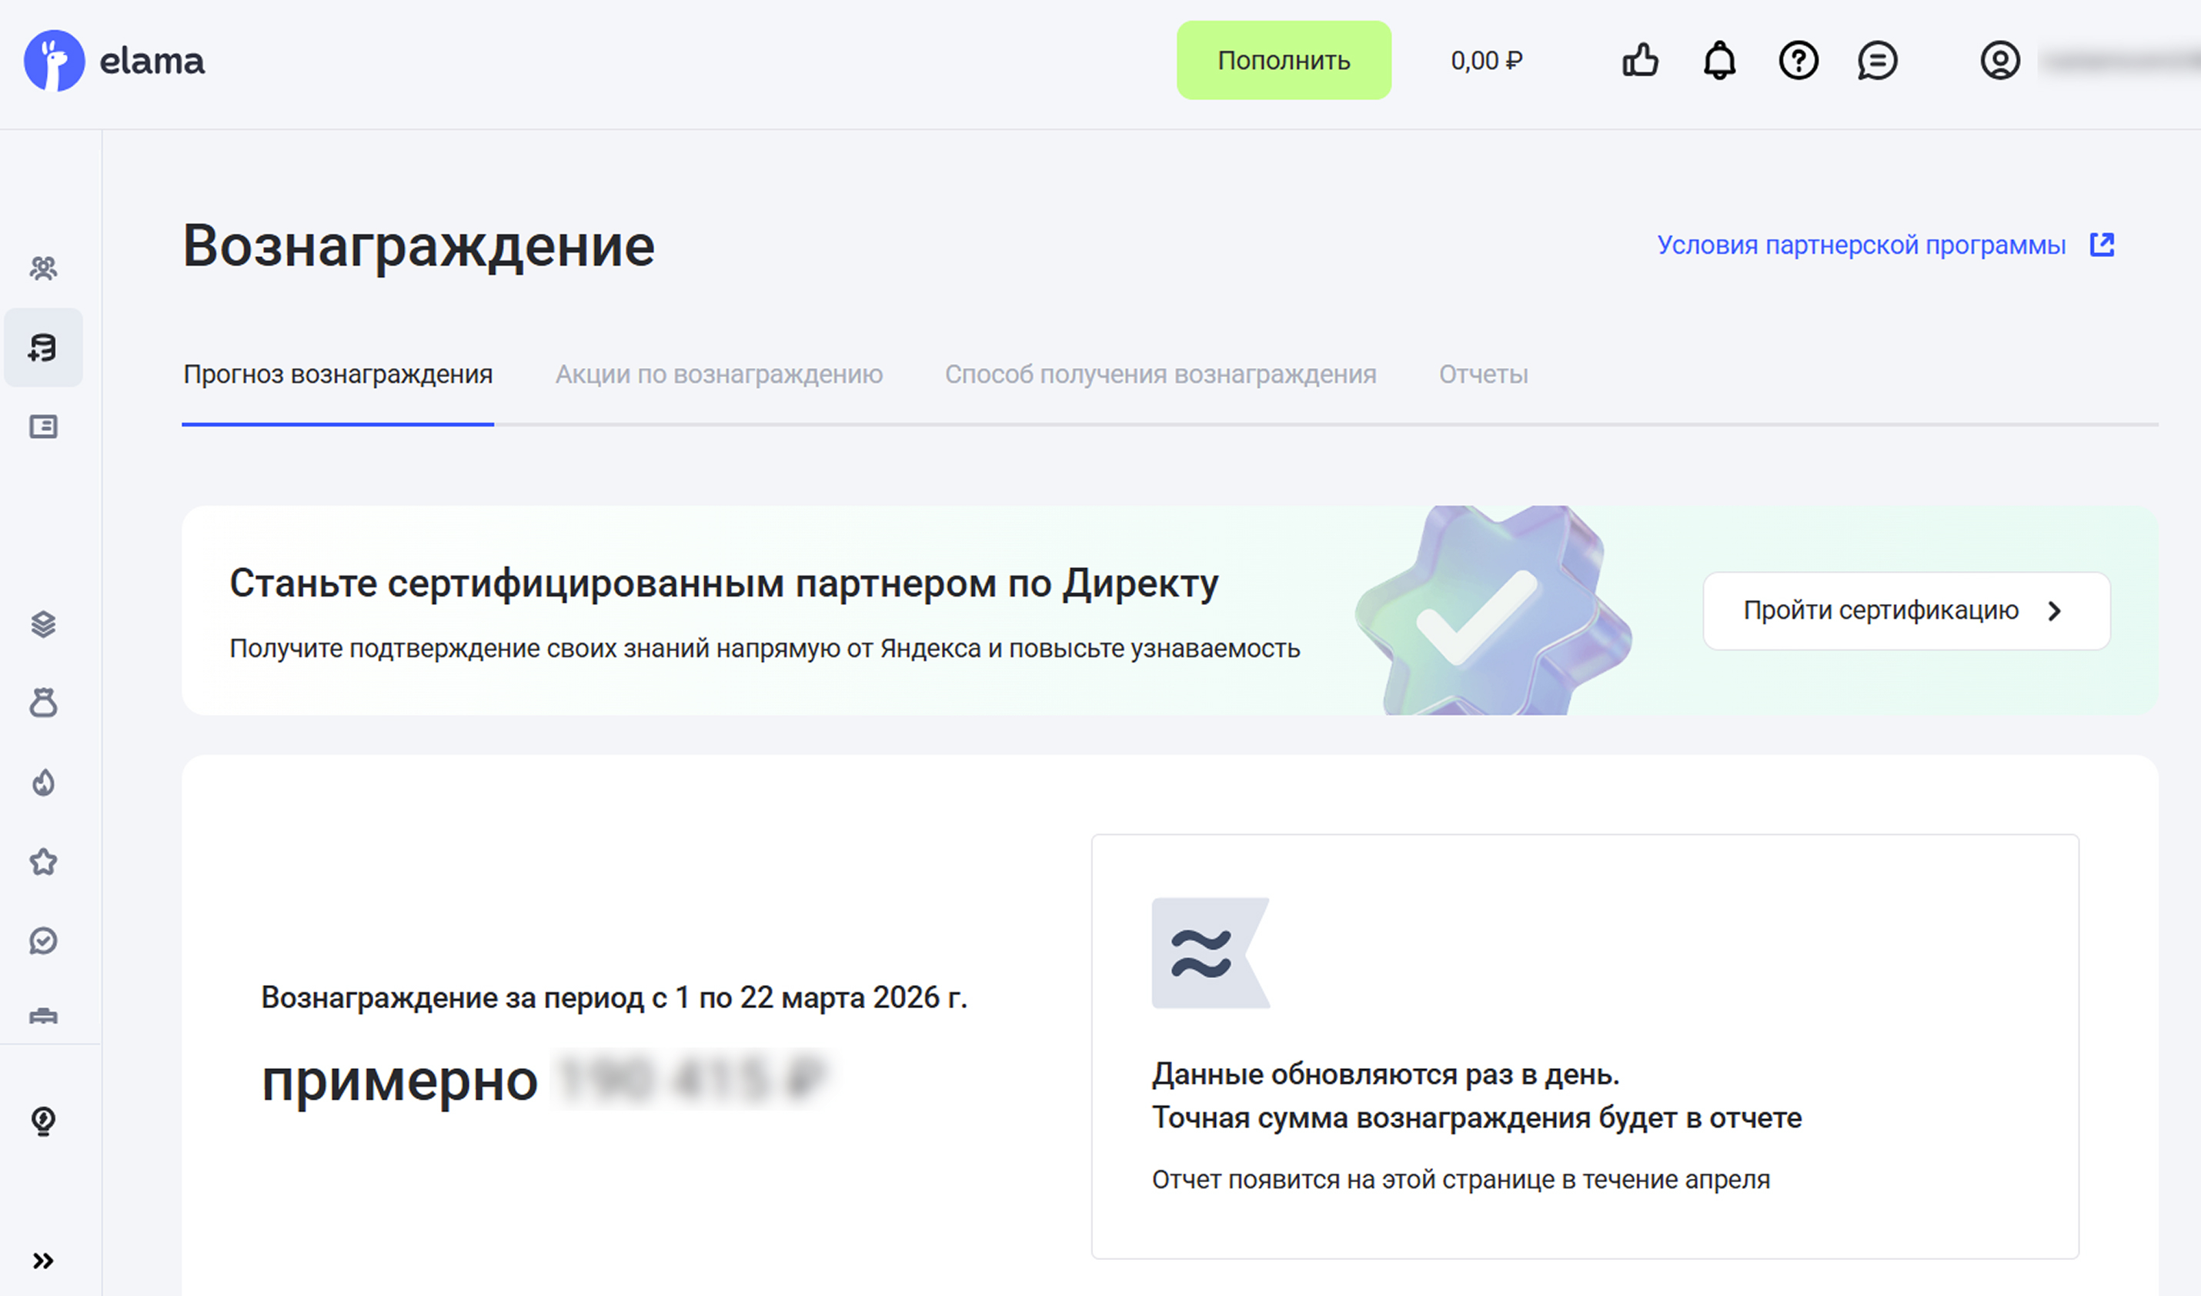
Task: Select the finance sidebar icon with plus sign
Action: pos(44,348)
